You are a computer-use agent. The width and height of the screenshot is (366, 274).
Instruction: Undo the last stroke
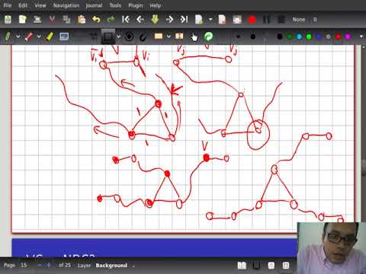96,20
